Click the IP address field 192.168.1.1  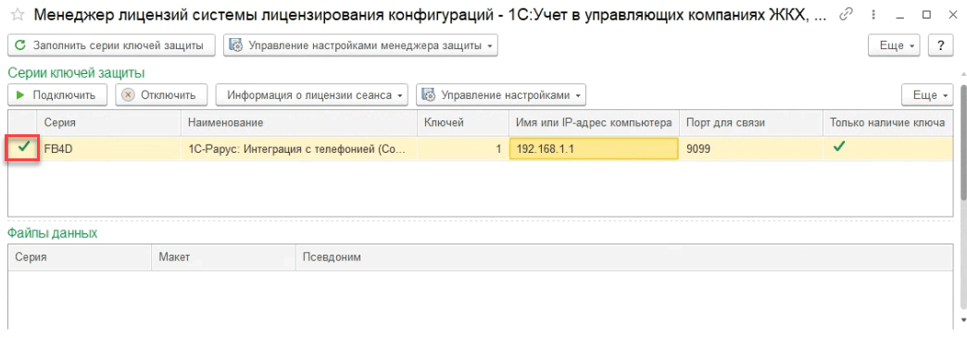tap(594, 148)
